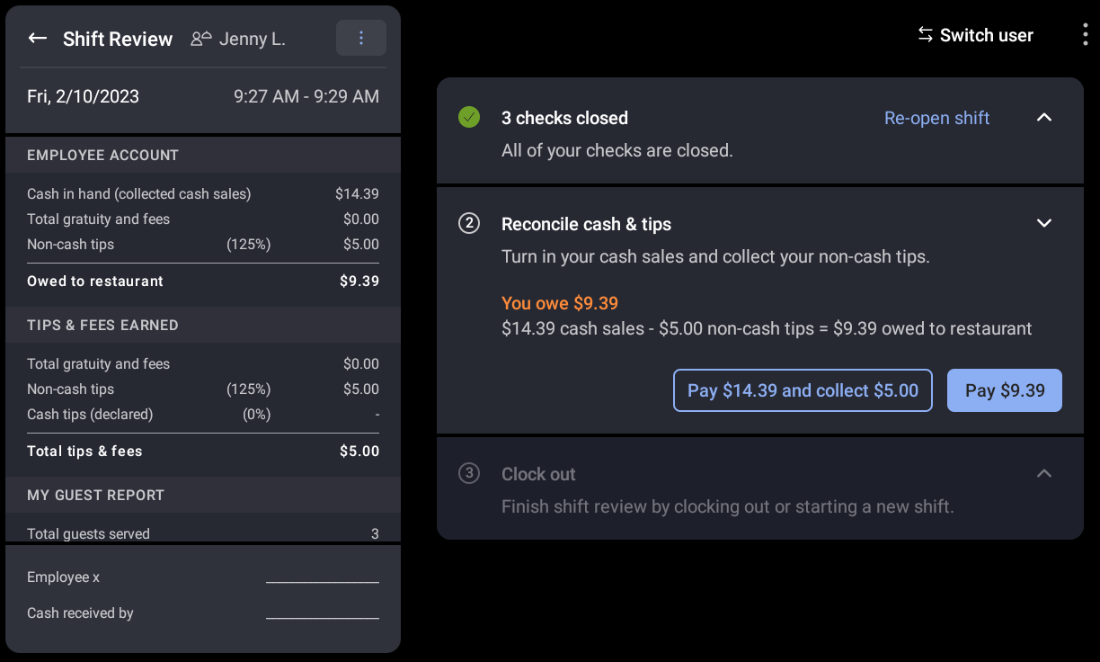Click the Switch user arrows icon

click(x=925, y=34)
